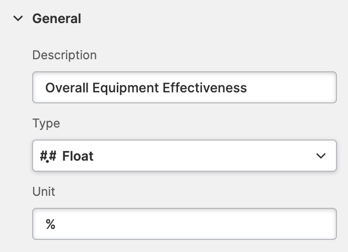This screenshot has height=252, width=348.
Task: Open the Type dropdown arrow
Action: [321, 156]
